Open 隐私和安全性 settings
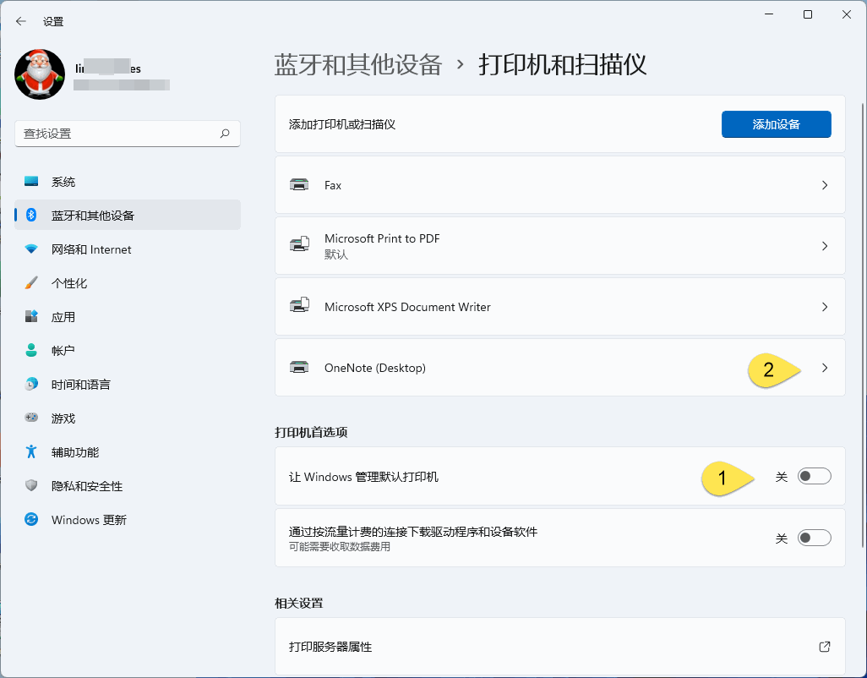Image resolution: width=867 pixels, height=678 pixels. (128, 485)
